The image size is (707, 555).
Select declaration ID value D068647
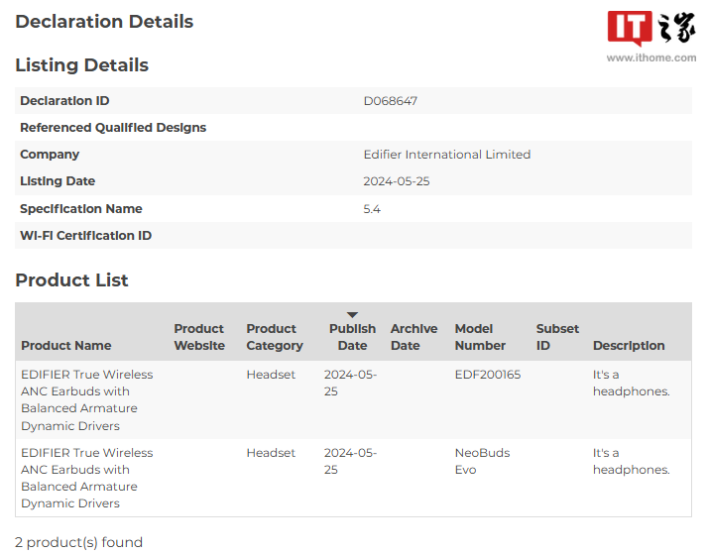coord(391,101)
